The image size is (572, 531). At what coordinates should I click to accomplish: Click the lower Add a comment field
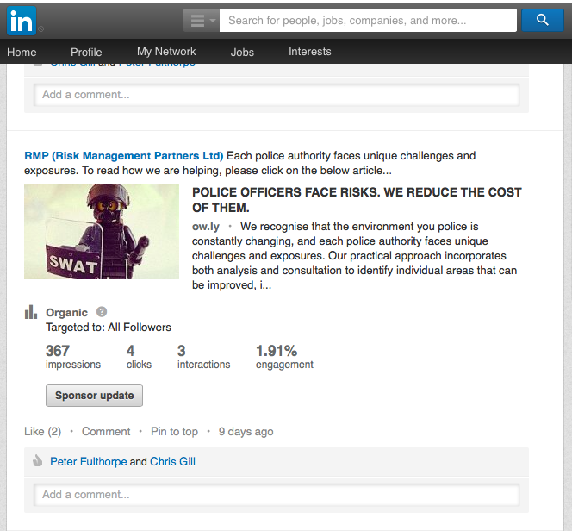[277, 495]
